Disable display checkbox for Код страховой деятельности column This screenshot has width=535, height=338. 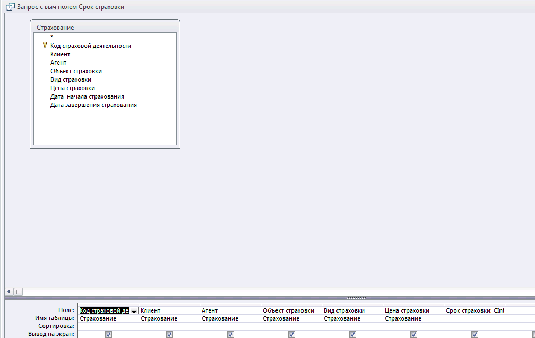108,334
